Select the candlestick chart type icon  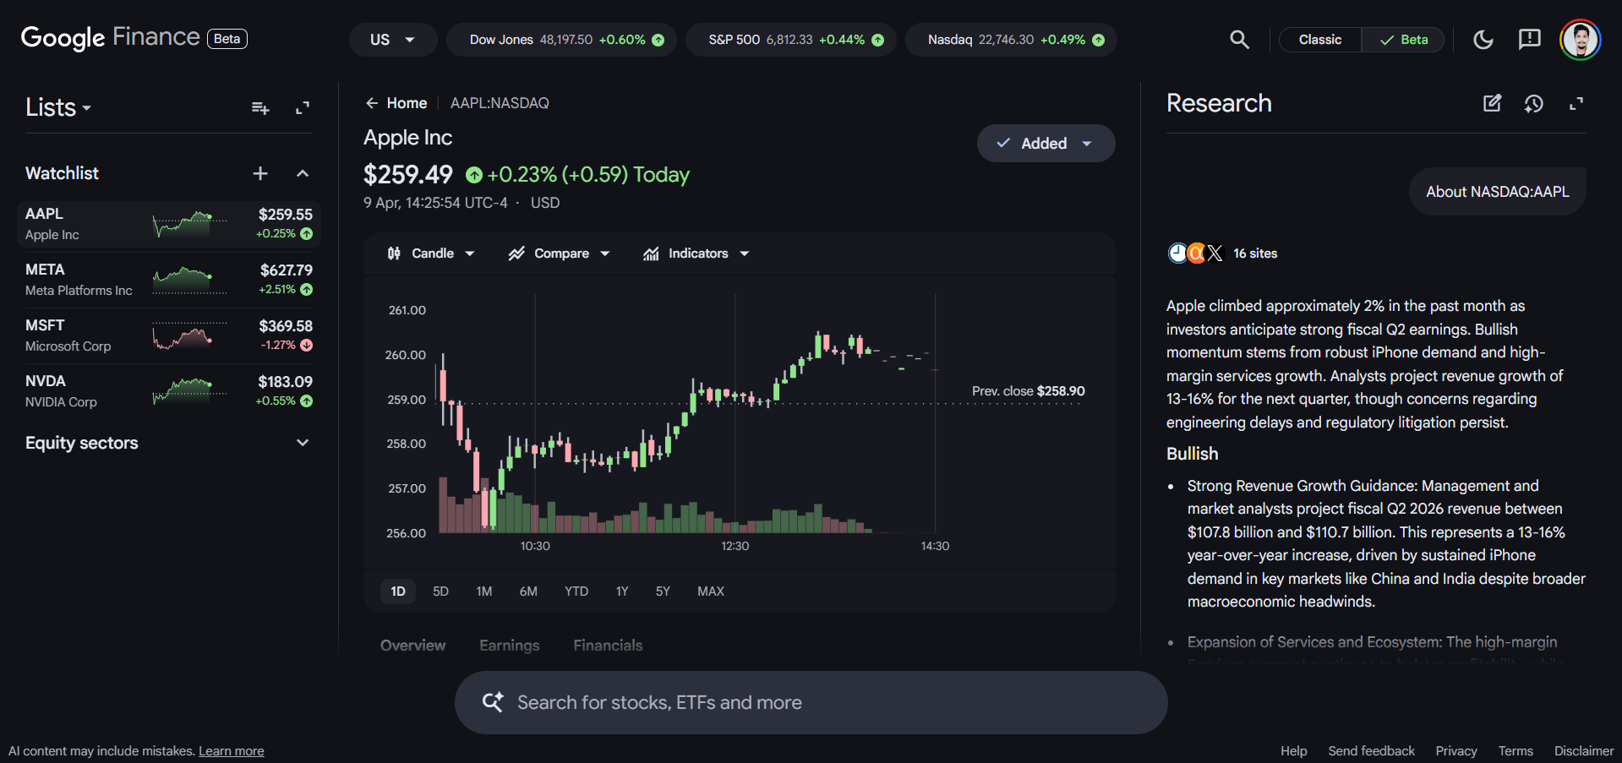pos(394,253)
